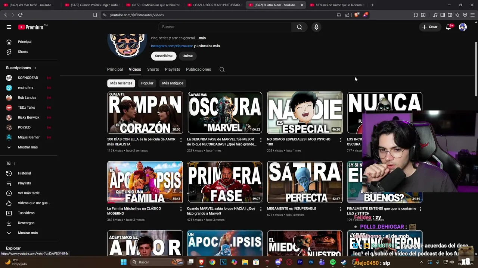The height and width of the screenshot is (268, 478).
Task: Open Brave Rewards triangle icon
Action: (x=365, y=15)
